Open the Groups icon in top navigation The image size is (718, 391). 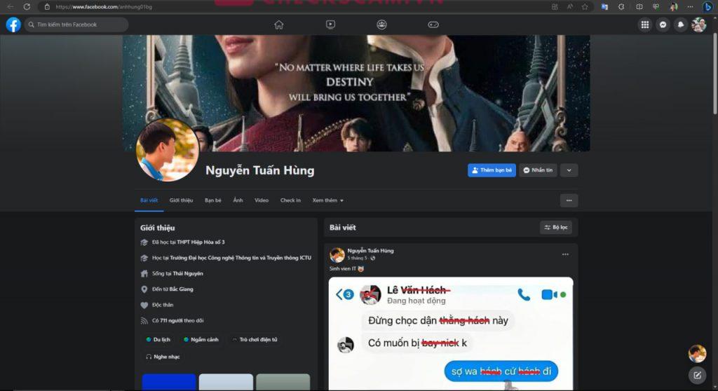(x=381, y=25)
